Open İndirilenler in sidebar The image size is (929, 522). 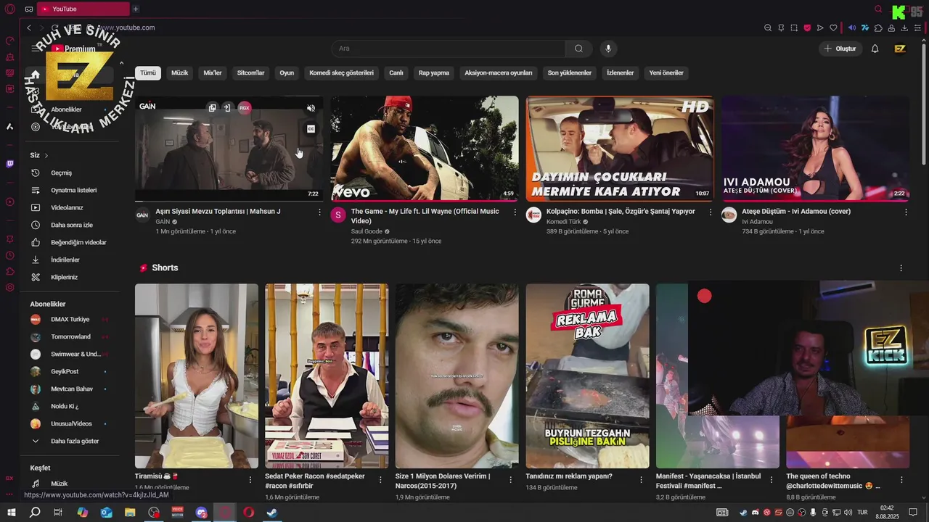71,260
